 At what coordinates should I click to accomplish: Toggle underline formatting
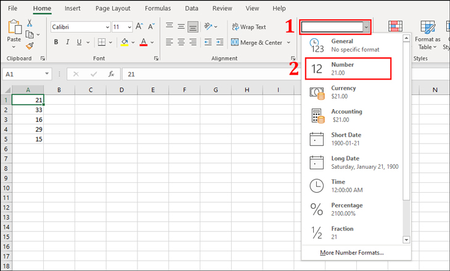click(79, 42)
